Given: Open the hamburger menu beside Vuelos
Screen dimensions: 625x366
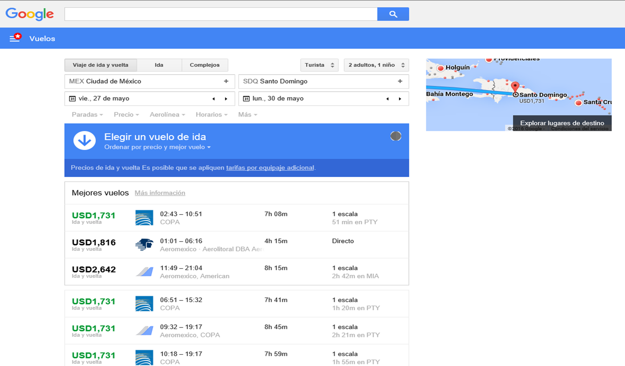Looking at the screenshot, I should (14, 38).
